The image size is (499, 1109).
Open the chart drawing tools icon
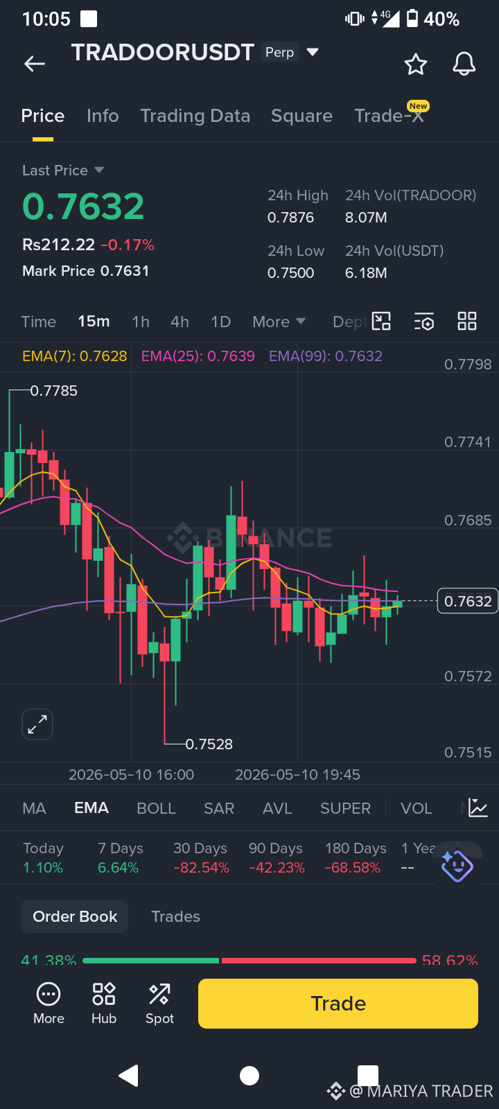coord(381,321)
